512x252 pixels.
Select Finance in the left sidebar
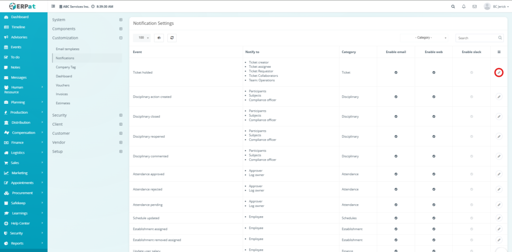tap(17, 143)
